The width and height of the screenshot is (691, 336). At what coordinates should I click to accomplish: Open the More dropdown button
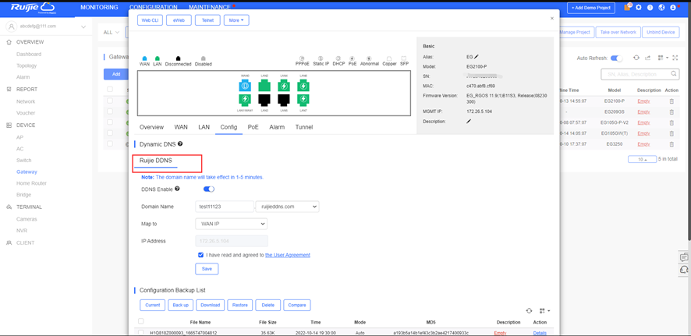tap(236, 20)
